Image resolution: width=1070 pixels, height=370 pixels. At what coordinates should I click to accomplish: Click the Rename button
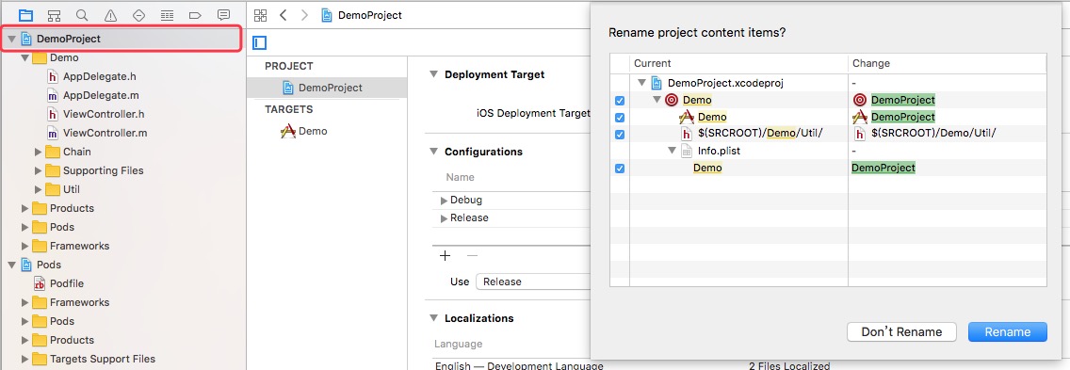click(1007, 331)
